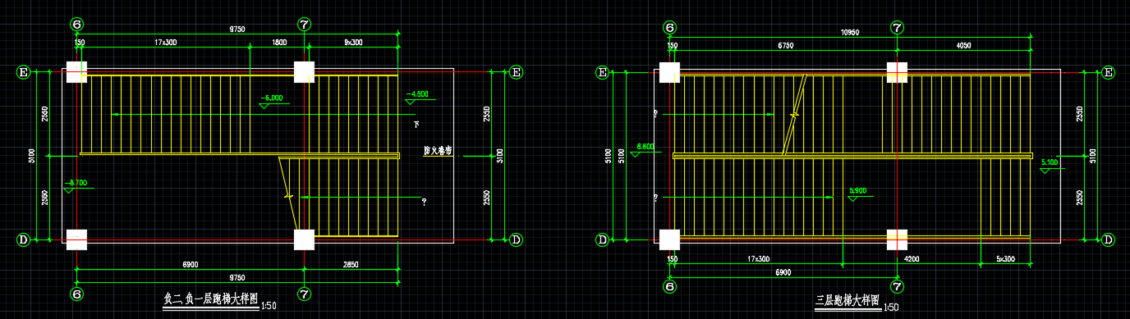Screen dimensions: 1130x319
Task: Pick the 9x300 dimension text
Action: tap(354, 43)
